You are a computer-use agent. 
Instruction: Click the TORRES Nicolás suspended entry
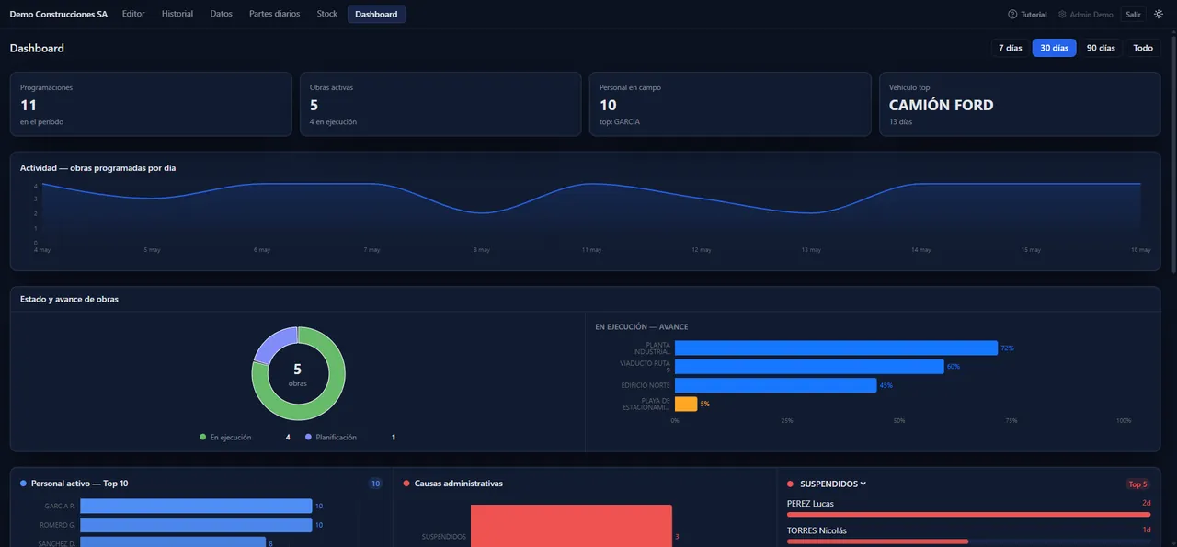click(968, 535)
